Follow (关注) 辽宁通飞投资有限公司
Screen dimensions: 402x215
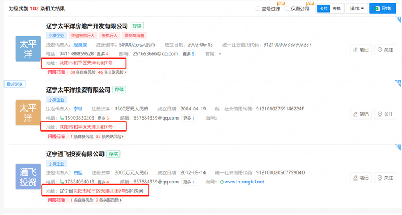pyautogui.click(x=385, y=178)
